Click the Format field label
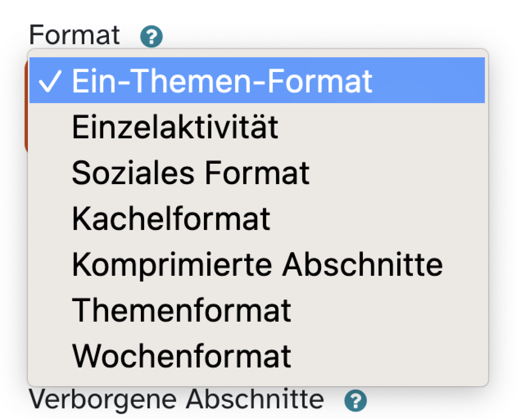516x419 pixels. 75,34
